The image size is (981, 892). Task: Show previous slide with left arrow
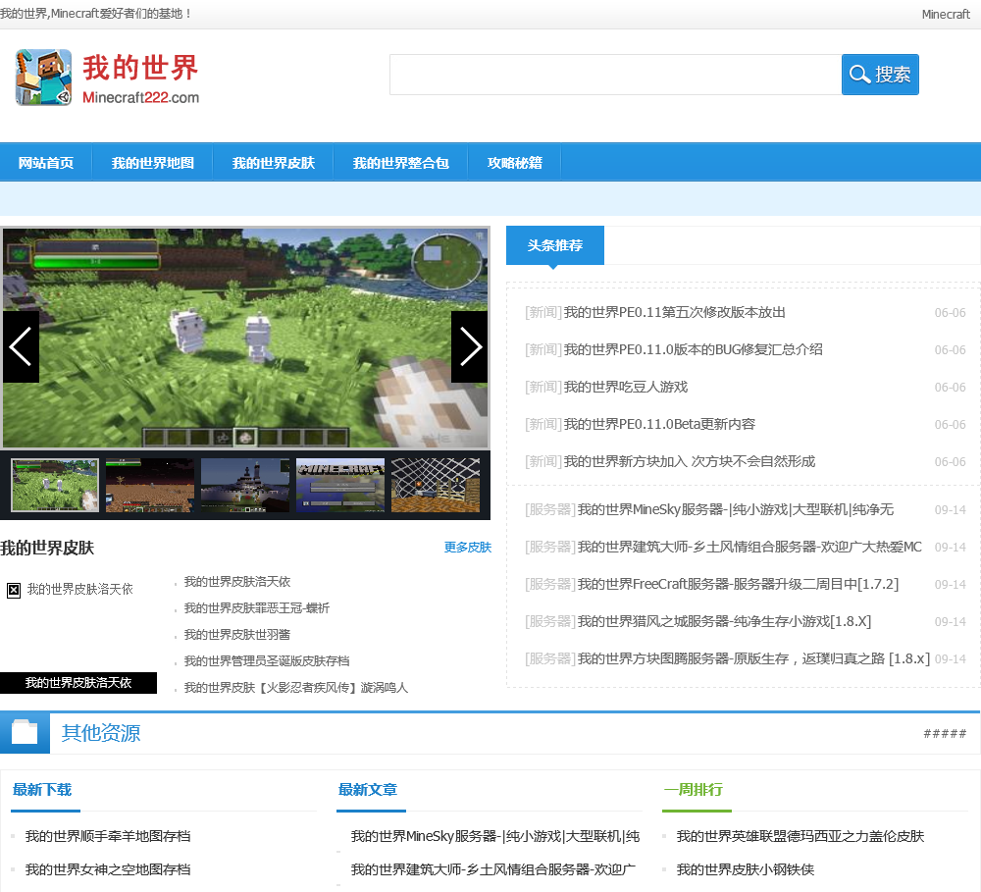[21, 346]
